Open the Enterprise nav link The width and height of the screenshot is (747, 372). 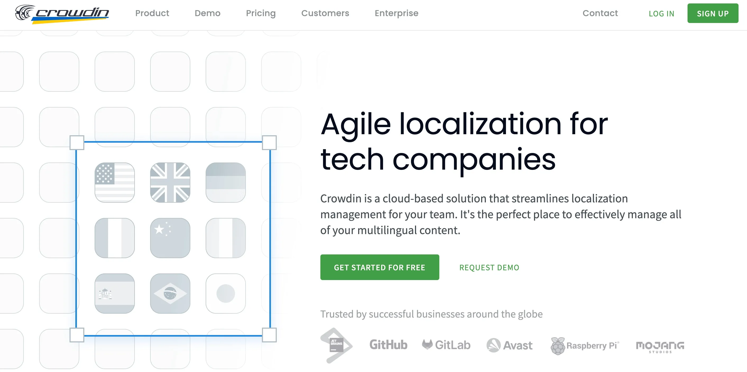pyautogui.click(x=396, y=13)
